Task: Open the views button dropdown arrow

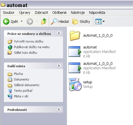Action: coord(104,21)
